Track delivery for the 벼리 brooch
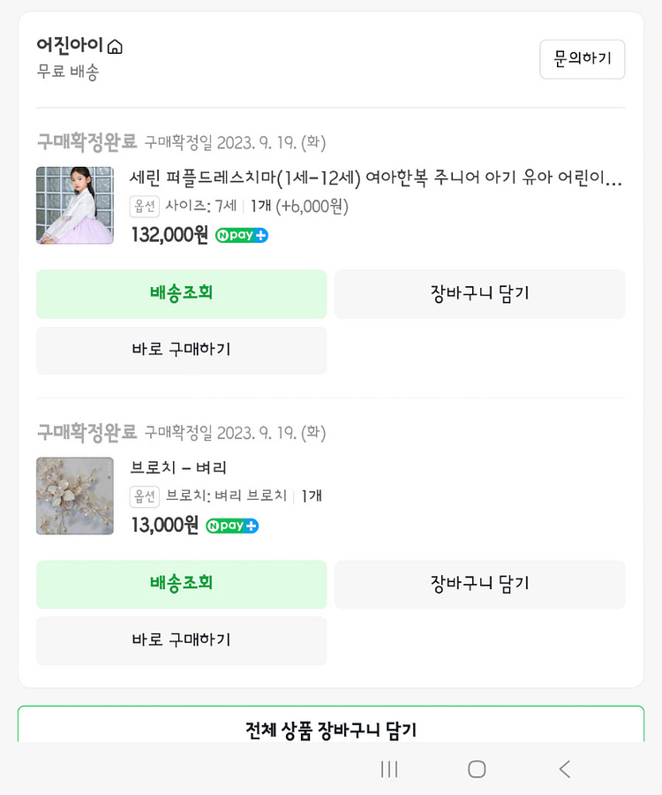 point(181,584)
